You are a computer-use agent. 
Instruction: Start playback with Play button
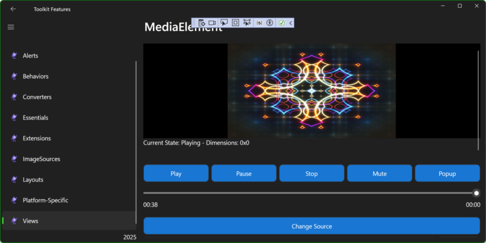176,173
